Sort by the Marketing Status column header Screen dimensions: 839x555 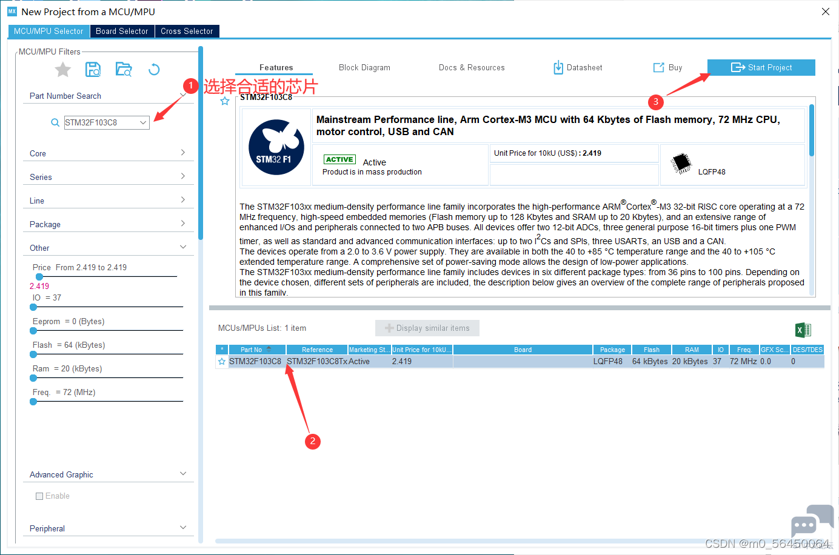click(370, 350)
